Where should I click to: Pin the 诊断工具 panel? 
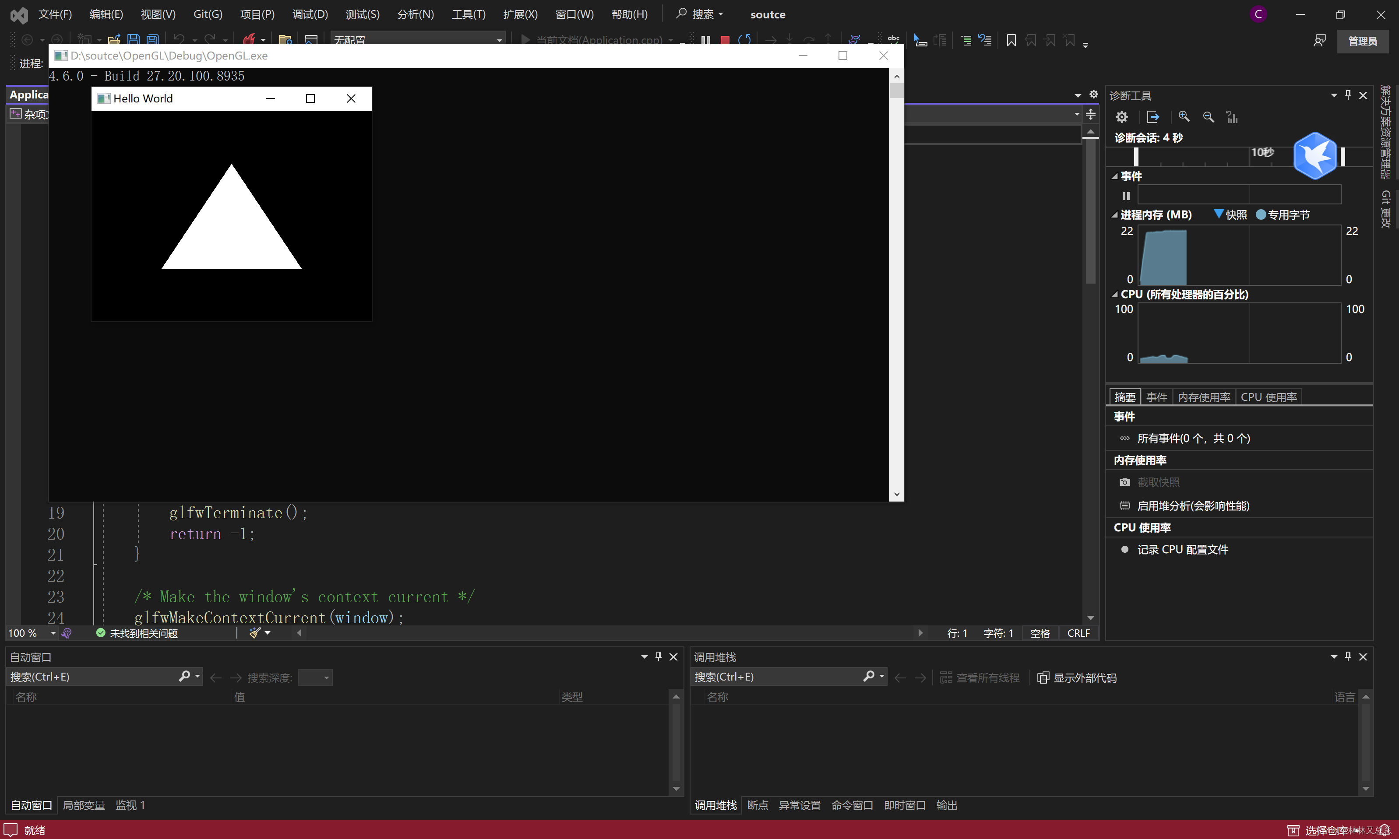coord(1348,95)
